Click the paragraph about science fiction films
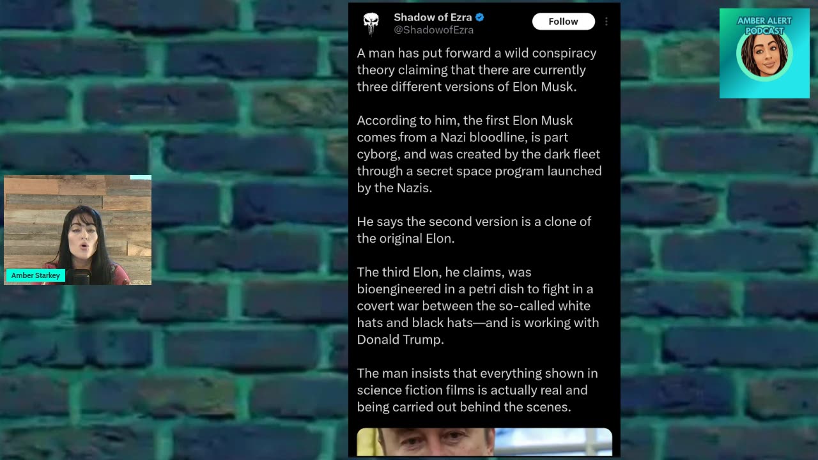This screenshot has height=460, width=818. [477, 390]
